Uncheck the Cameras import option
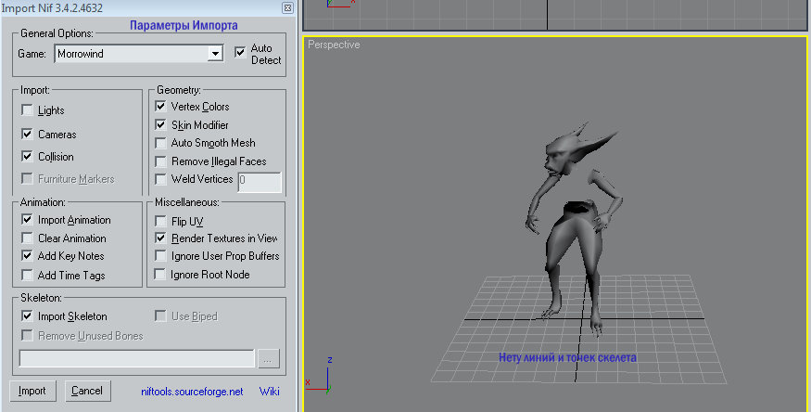The width and height of the screenshot is (811, 412). tap(28, 134)
